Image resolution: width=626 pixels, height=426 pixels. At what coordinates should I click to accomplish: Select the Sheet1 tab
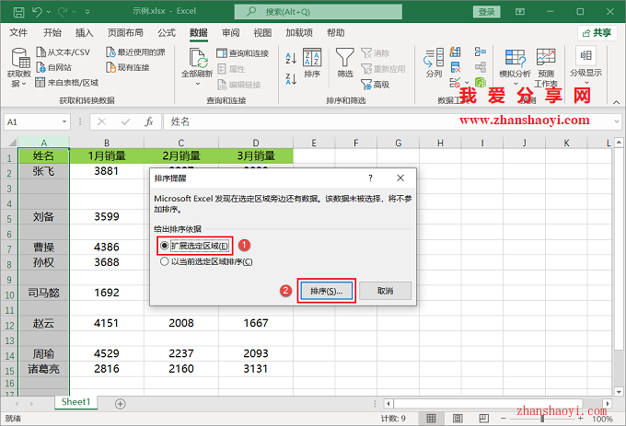75,402
